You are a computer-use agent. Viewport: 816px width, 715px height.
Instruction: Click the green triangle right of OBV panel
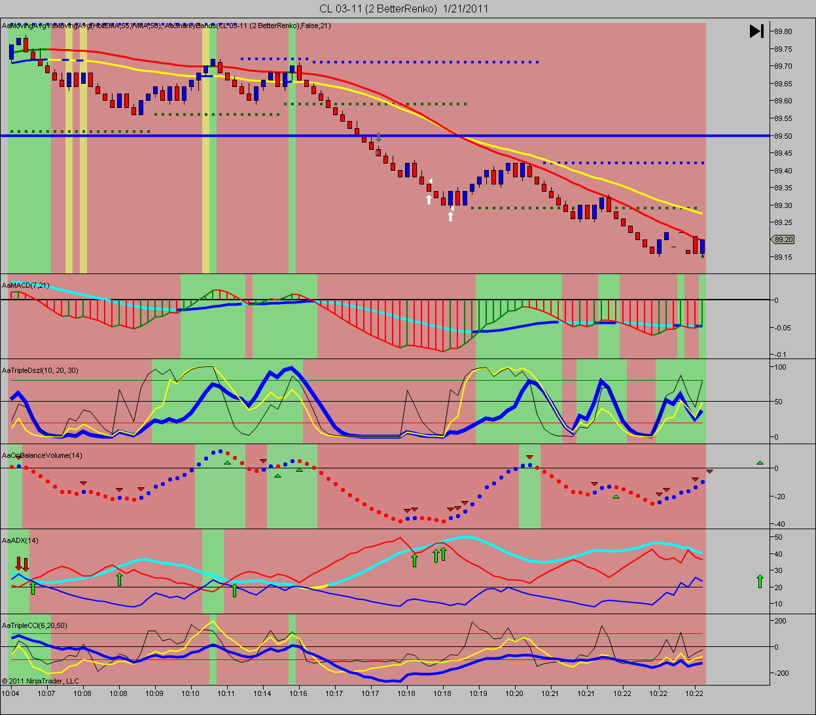pos(760,462)
